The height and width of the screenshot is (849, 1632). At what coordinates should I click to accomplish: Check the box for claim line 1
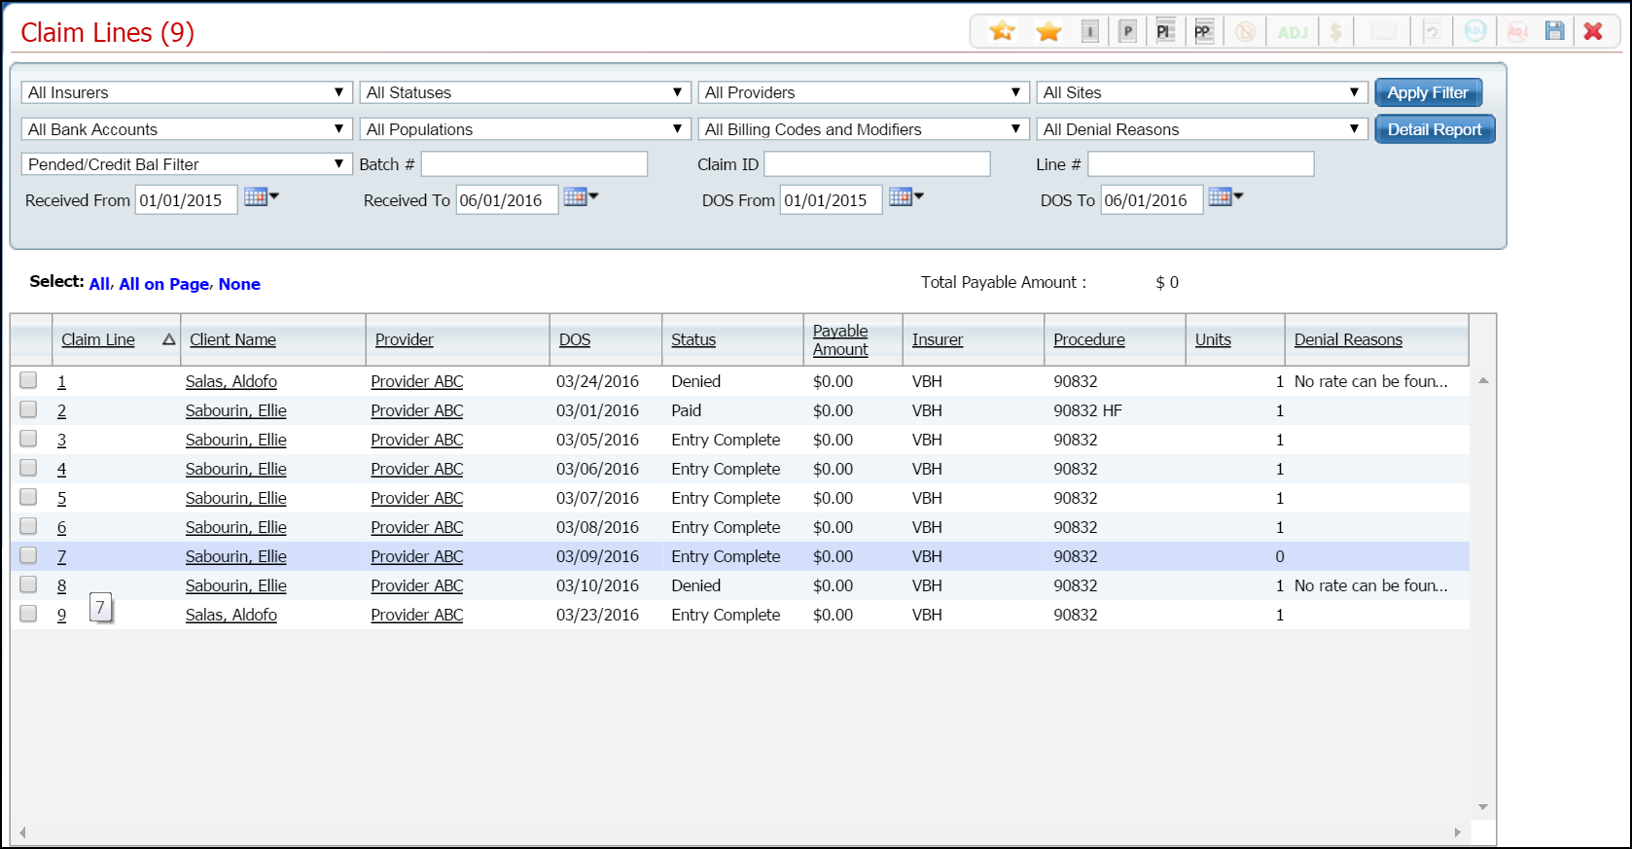28,380
